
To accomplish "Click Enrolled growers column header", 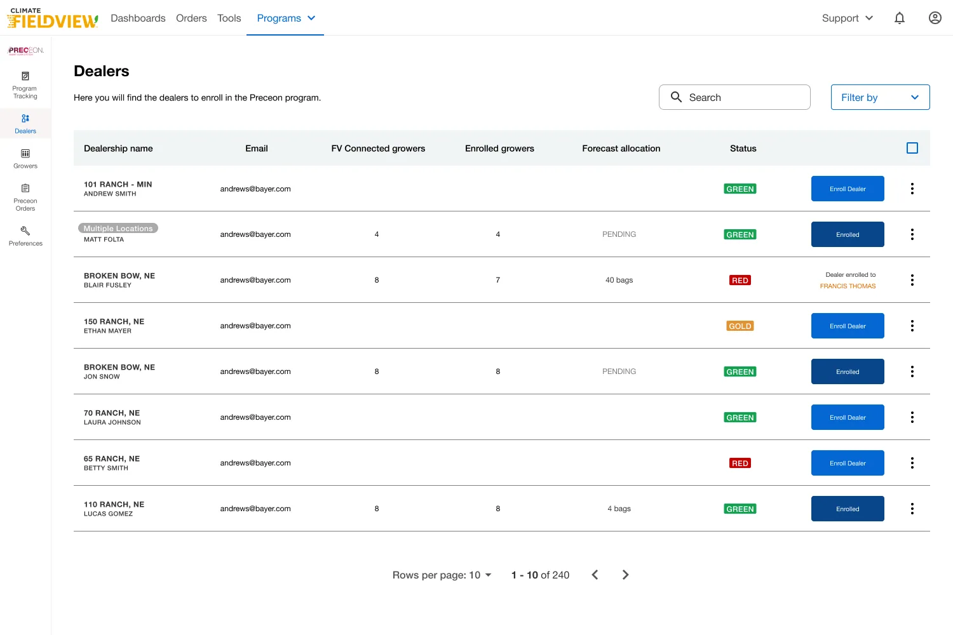I will pyautogui.click(x=499, y=148).
